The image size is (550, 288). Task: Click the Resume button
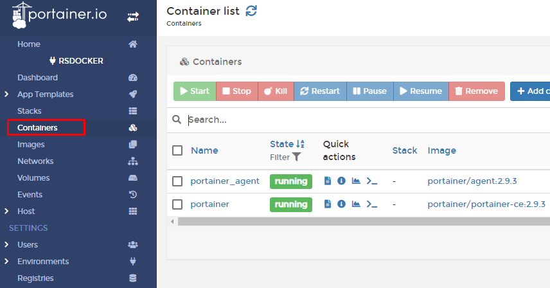(421, 91)
